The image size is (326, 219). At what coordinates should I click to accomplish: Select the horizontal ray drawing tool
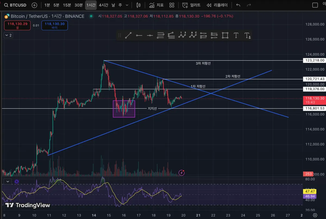click(x=139, y=35)
